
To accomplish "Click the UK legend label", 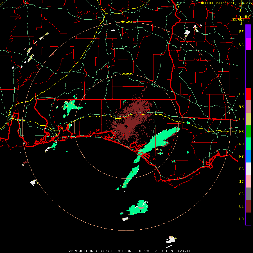I will pyautogui.click(x=241, y=44).
